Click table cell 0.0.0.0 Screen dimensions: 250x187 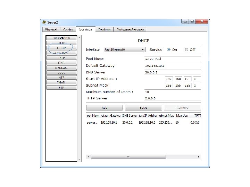[x=195, y=123]
